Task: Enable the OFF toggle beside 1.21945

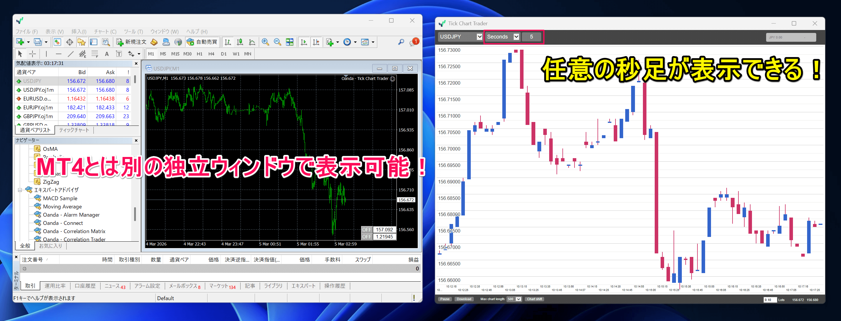Action: [367, 237]
